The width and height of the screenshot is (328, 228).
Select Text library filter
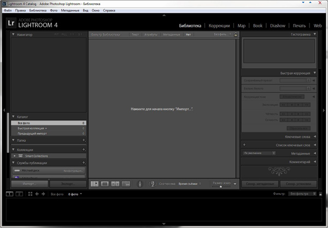(x=135, y=34)
